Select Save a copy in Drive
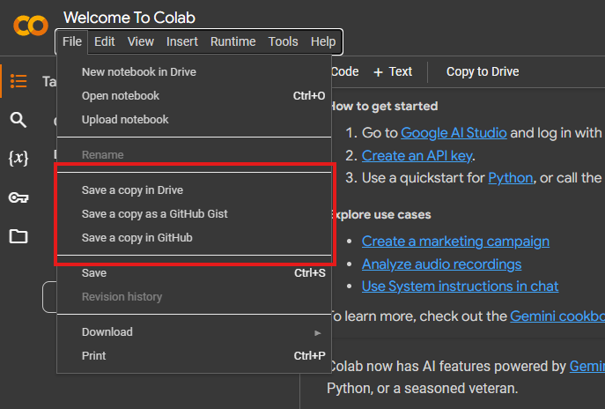The image size is (605, 409). tap(194, 190)
